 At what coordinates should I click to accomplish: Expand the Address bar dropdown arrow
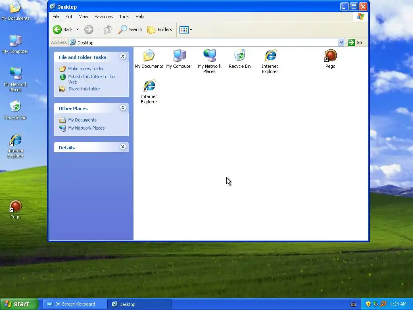[341, 42]
